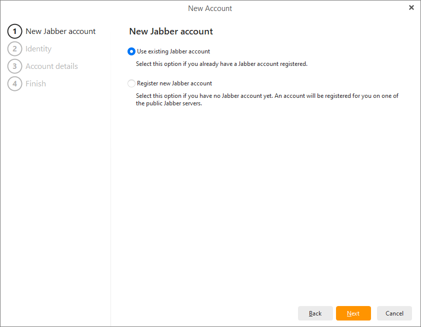421x327 pixels.
Task: Click the bold 'New Jabber account' page heading
Action: 171,31
